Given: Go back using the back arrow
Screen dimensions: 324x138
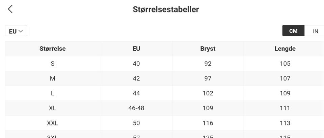Looking at the screenshot, I should (10, 9).
